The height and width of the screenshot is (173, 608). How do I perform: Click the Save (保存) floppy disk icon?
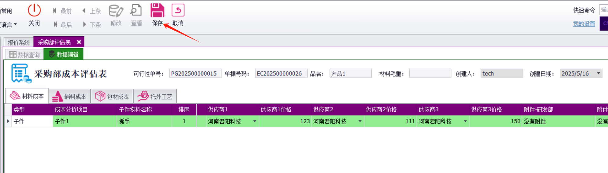click(157, 10)
